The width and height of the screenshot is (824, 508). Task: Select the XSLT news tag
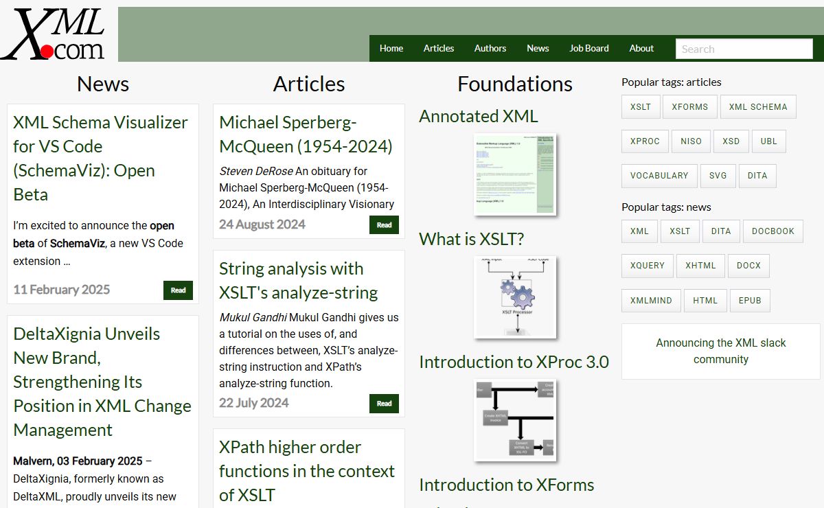tap(680, 231)
